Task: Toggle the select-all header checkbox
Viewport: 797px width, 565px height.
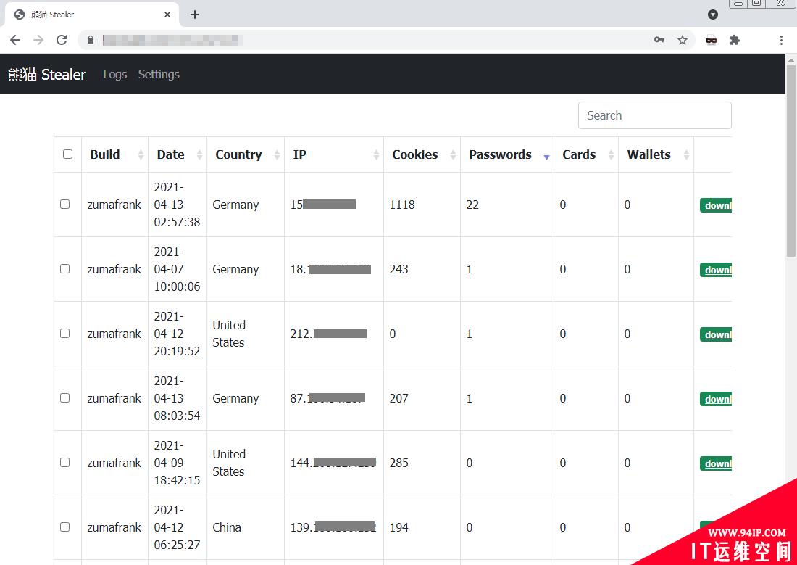Action: click(x=67, y=154)
